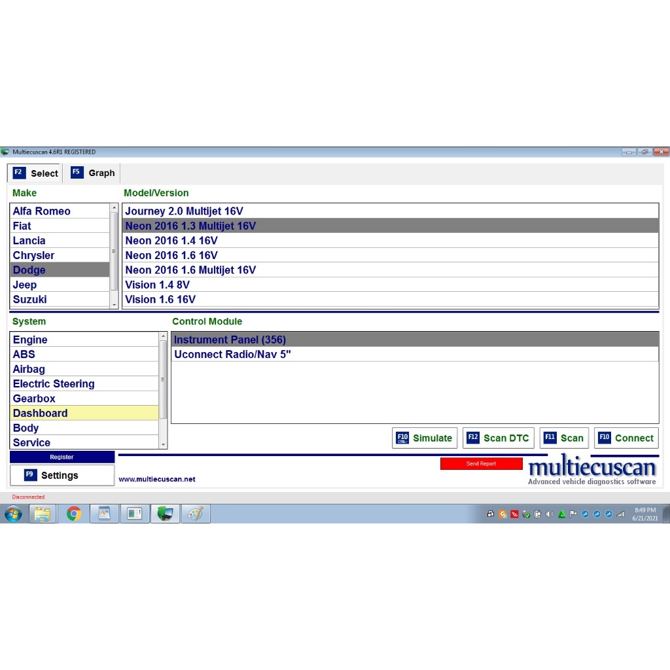This screenshot has height=670, width=670.
Task: Open the Settings page
Action: click(x=62, y=475)
